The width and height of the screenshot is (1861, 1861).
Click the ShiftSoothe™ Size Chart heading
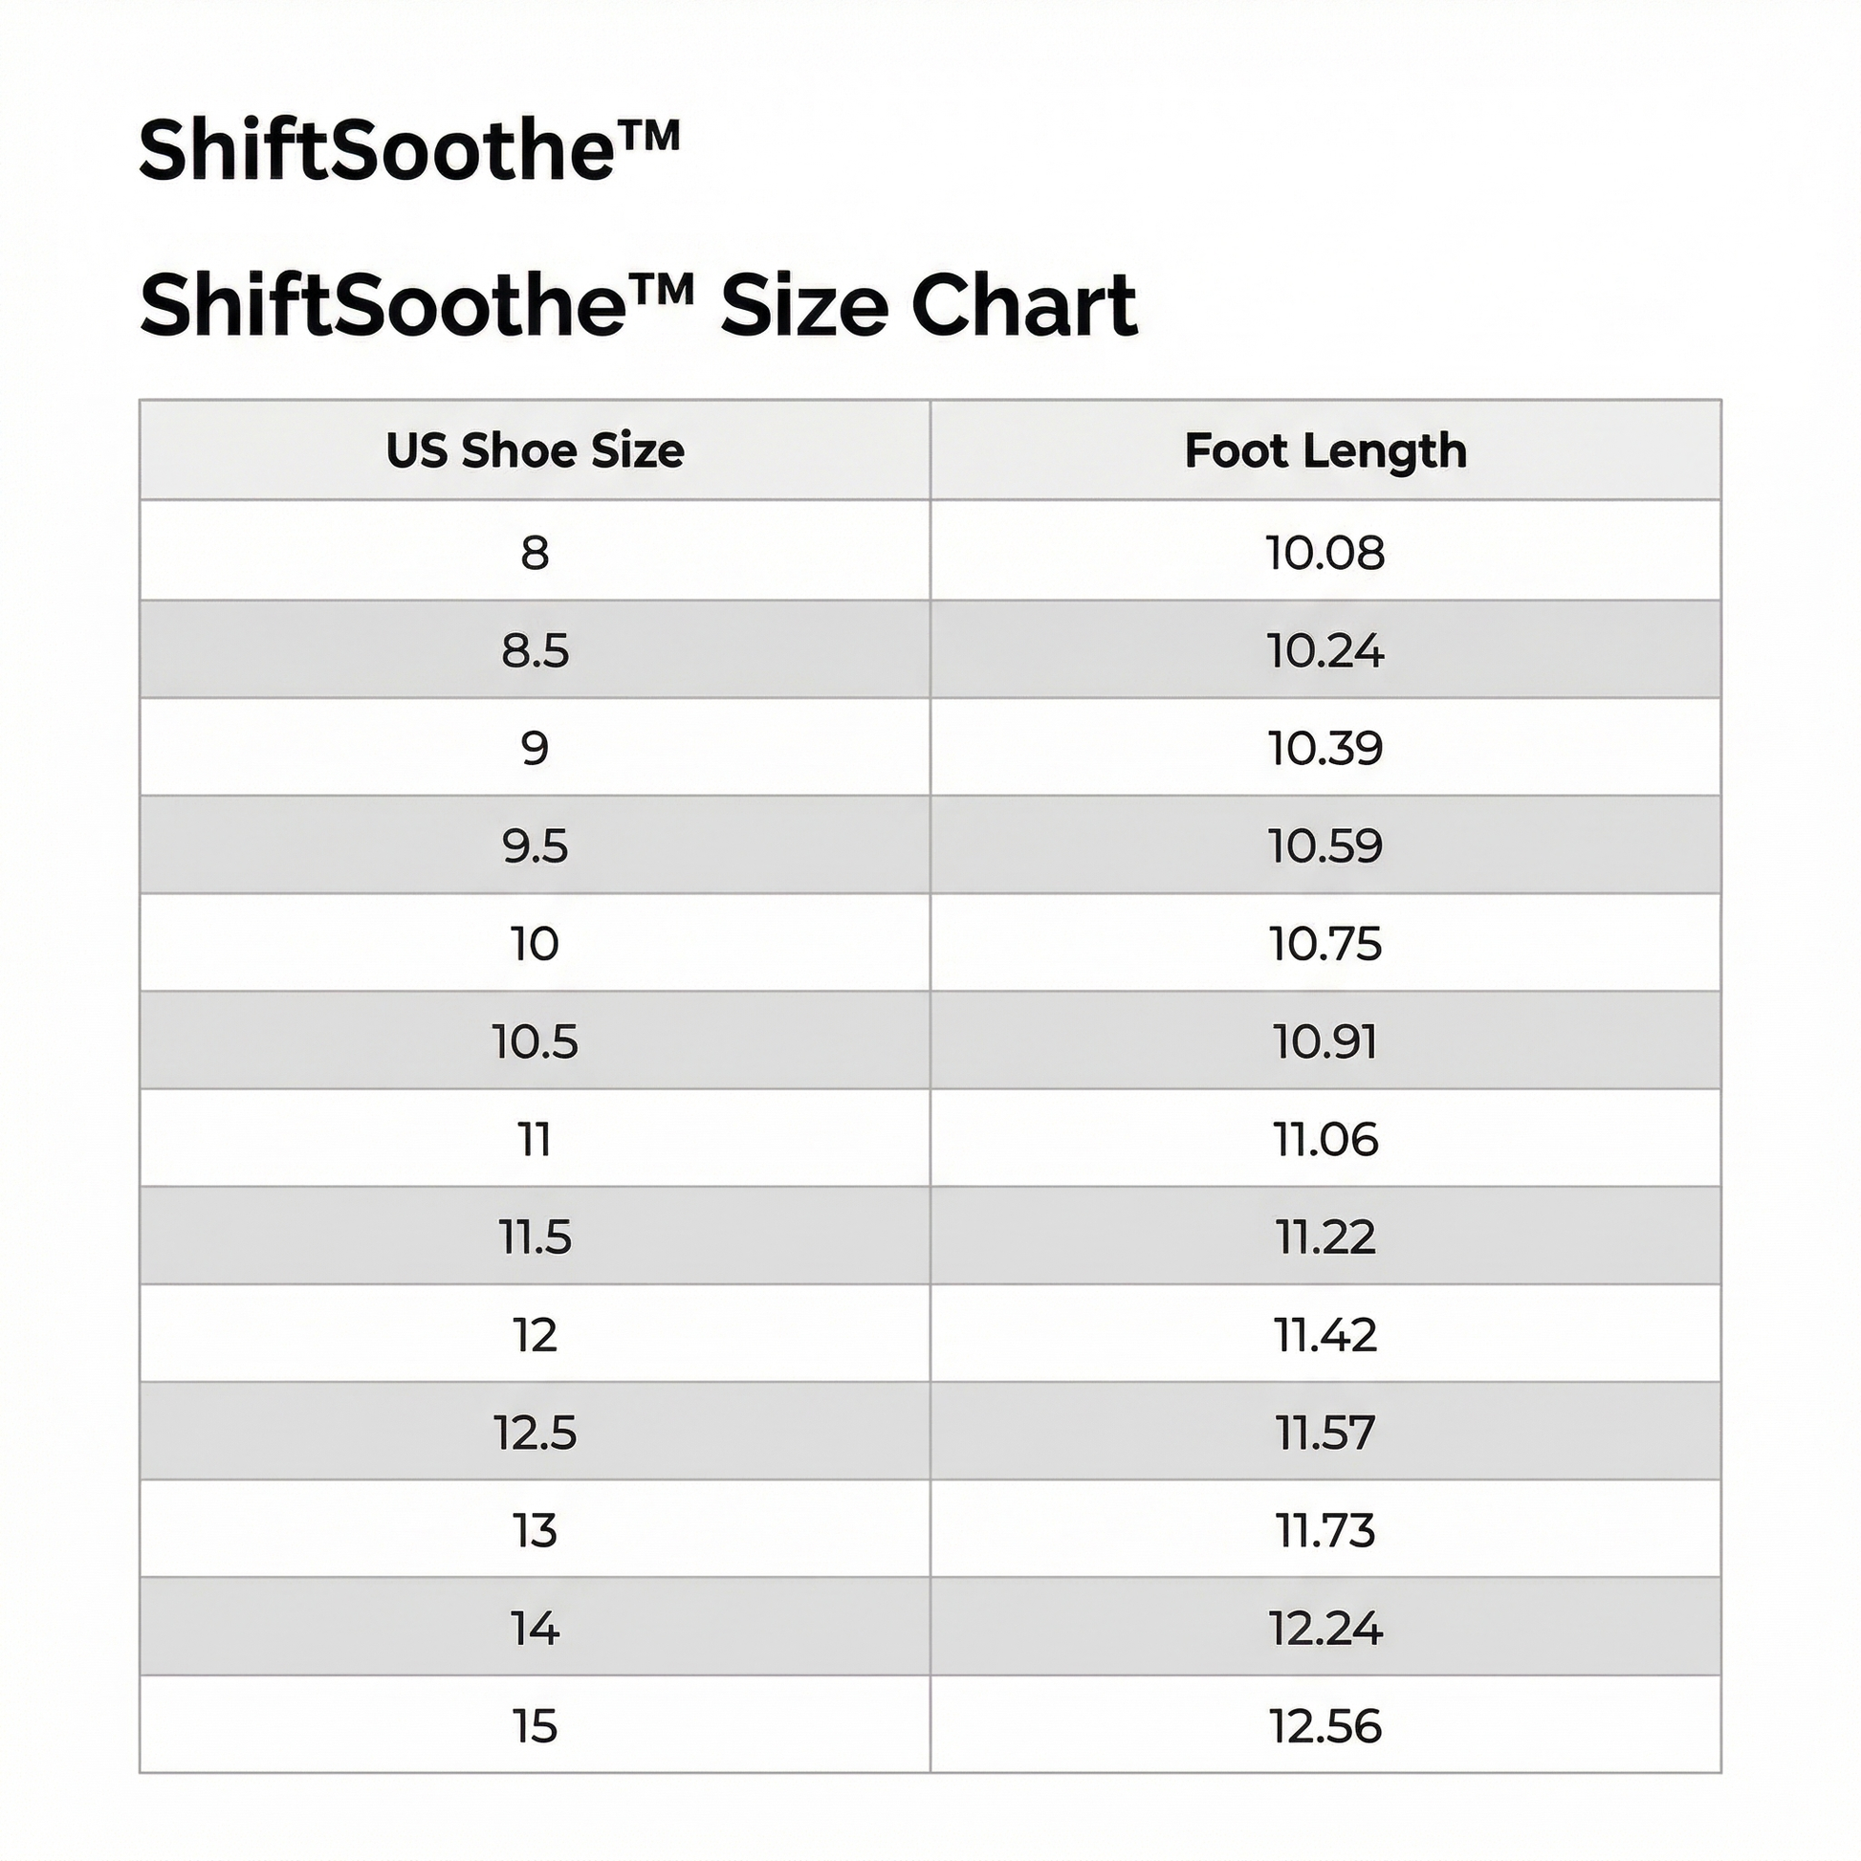pyautogui.click(x=638, y=305)
